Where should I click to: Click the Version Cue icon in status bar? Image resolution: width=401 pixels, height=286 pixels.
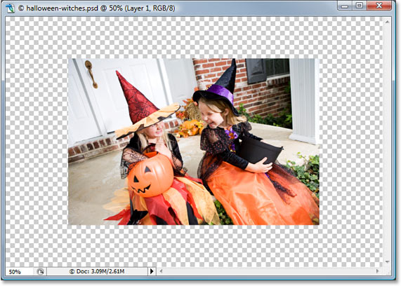point(40,271)
